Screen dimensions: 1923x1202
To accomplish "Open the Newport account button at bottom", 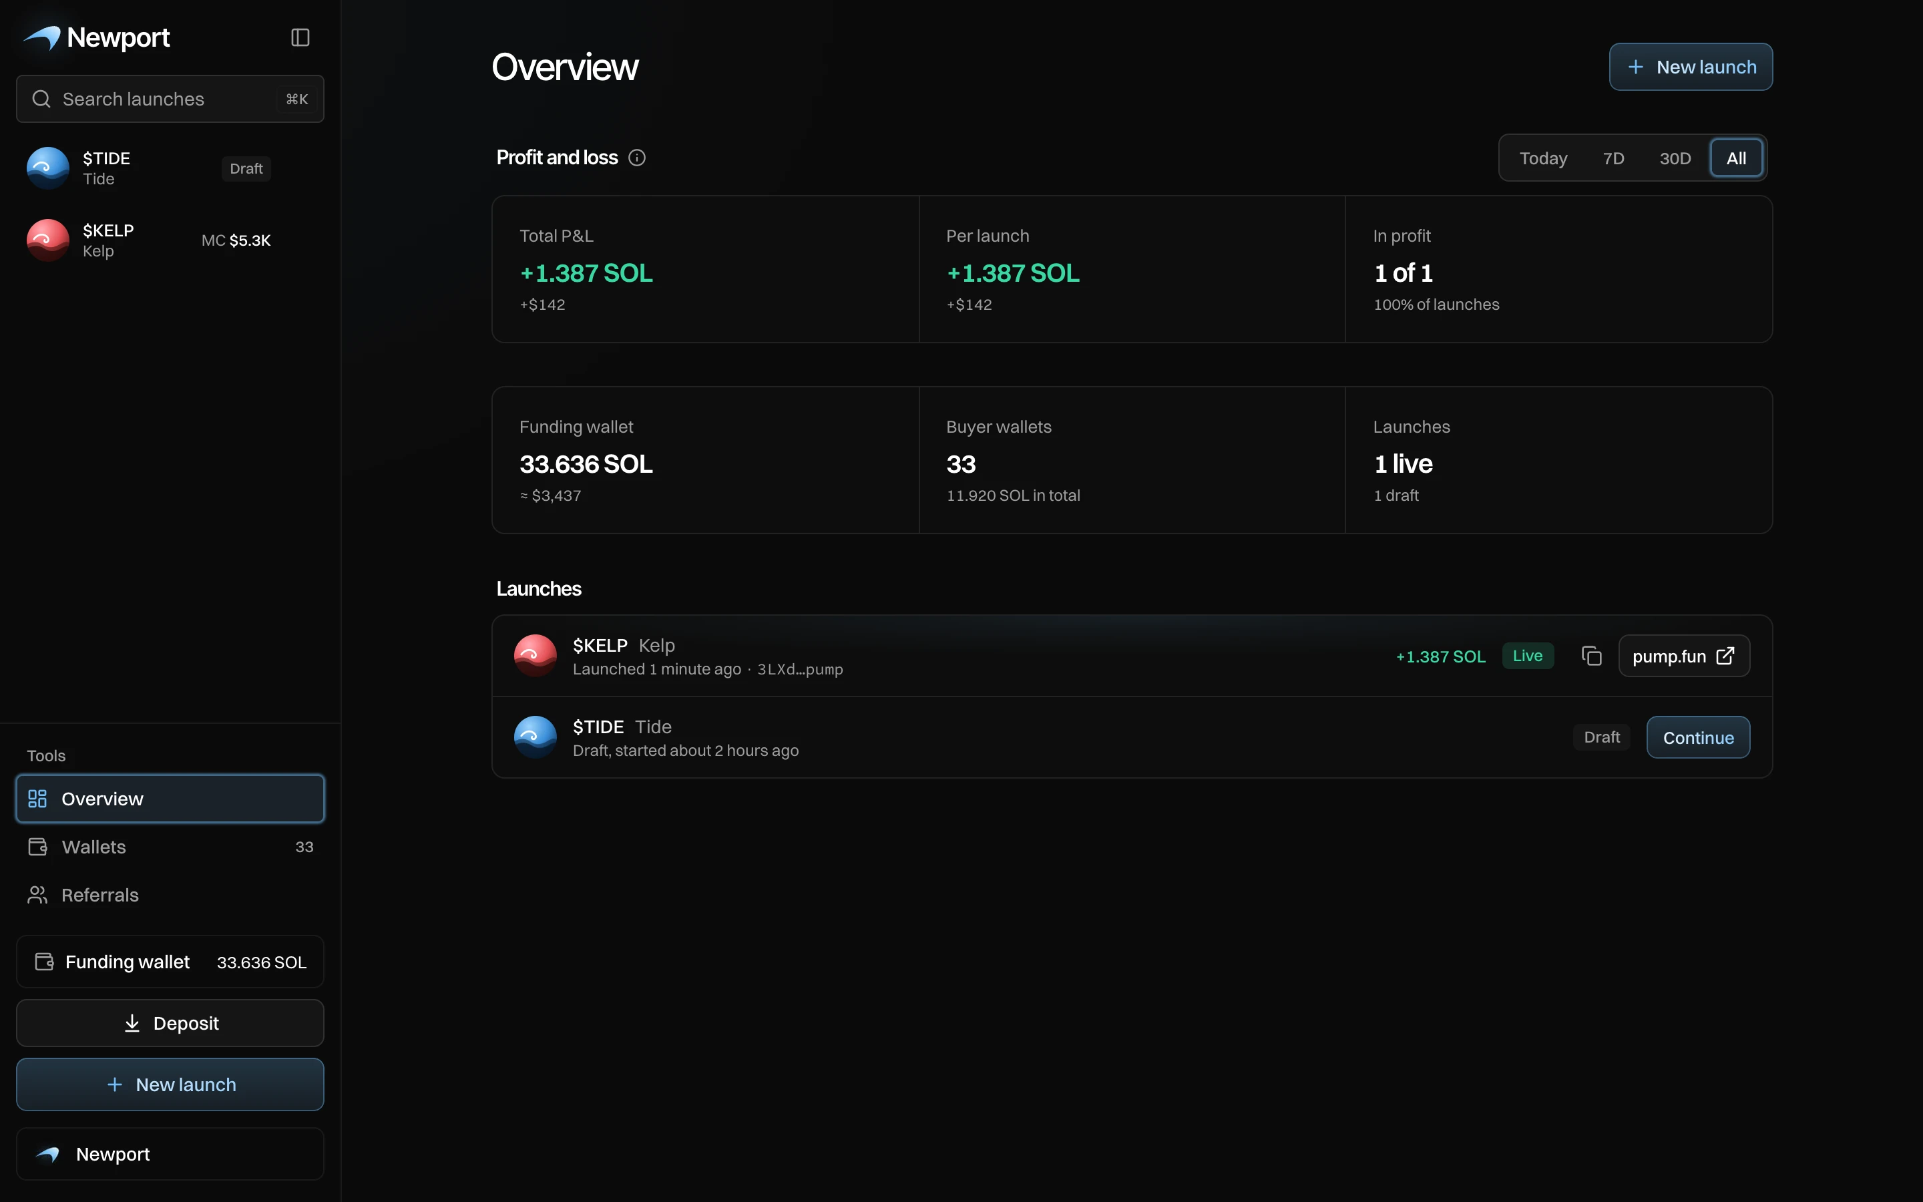I will (170, 1153).
